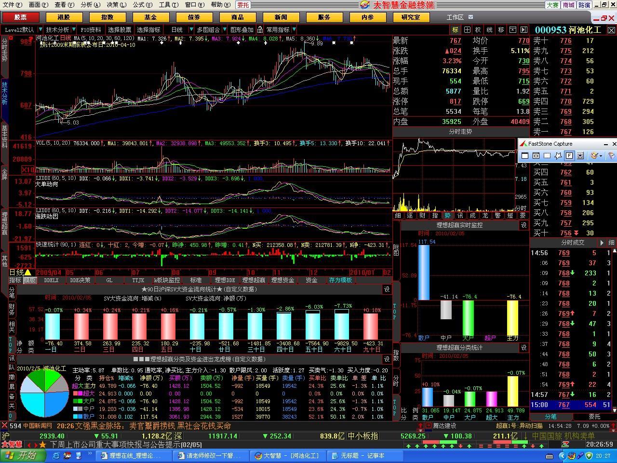Click the 权 adjustment icon in the toolbar
617x463 pixels.
coord(478,30)
